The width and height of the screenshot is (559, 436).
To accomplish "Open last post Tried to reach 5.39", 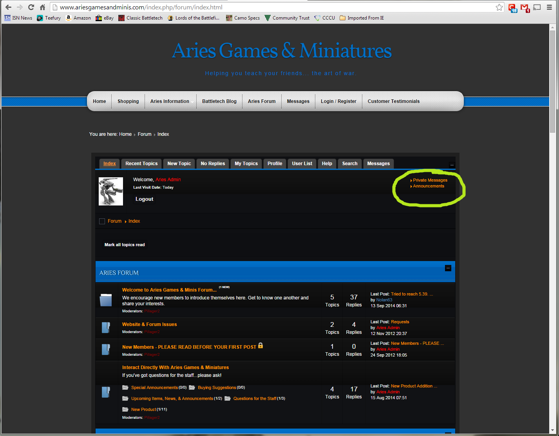I will point(412,294).
